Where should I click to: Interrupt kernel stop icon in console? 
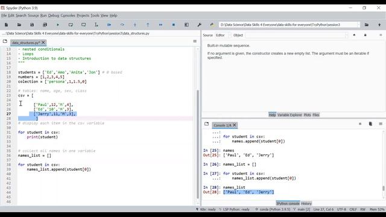(360, 124)
